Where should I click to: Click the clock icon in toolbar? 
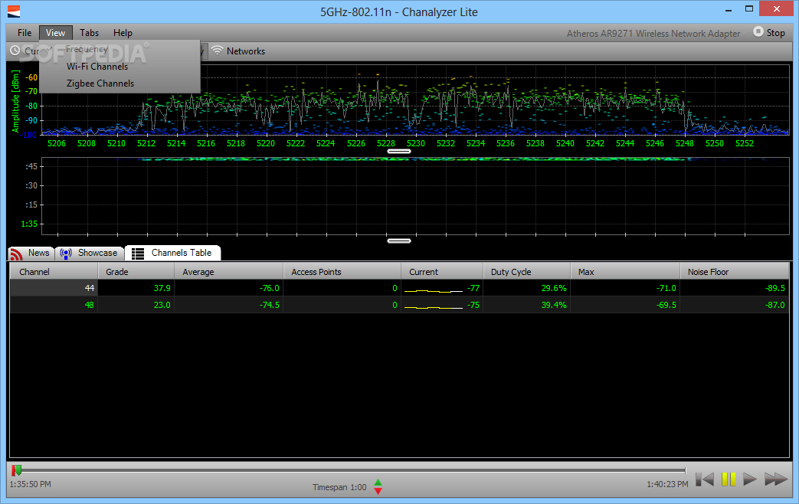coord(15,51)
